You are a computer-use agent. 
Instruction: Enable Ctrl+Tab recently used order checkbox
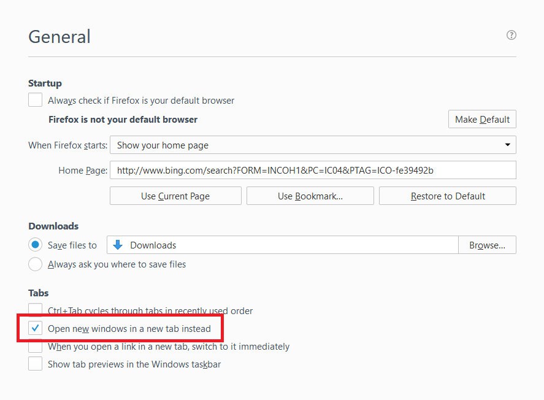(x=36, y=310)
